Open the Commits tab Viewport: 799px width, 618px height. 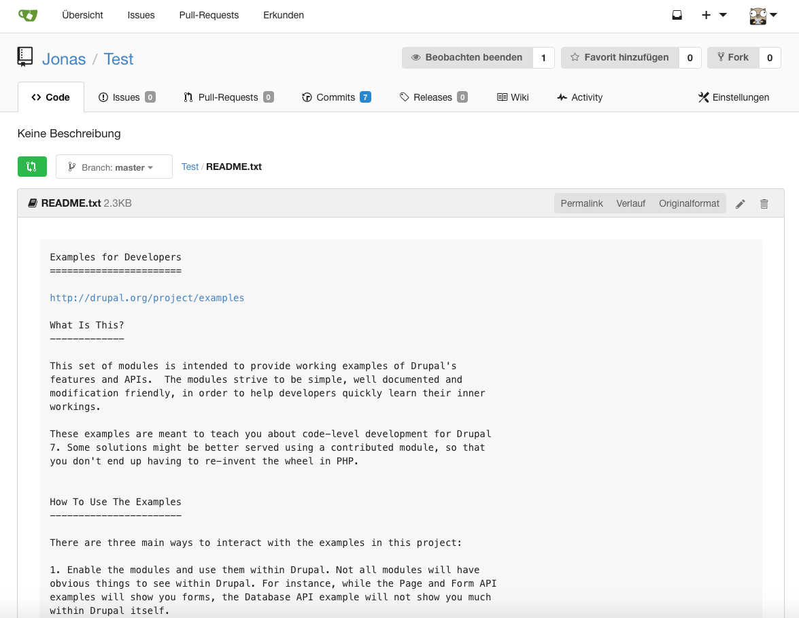[x=337, y=97]
